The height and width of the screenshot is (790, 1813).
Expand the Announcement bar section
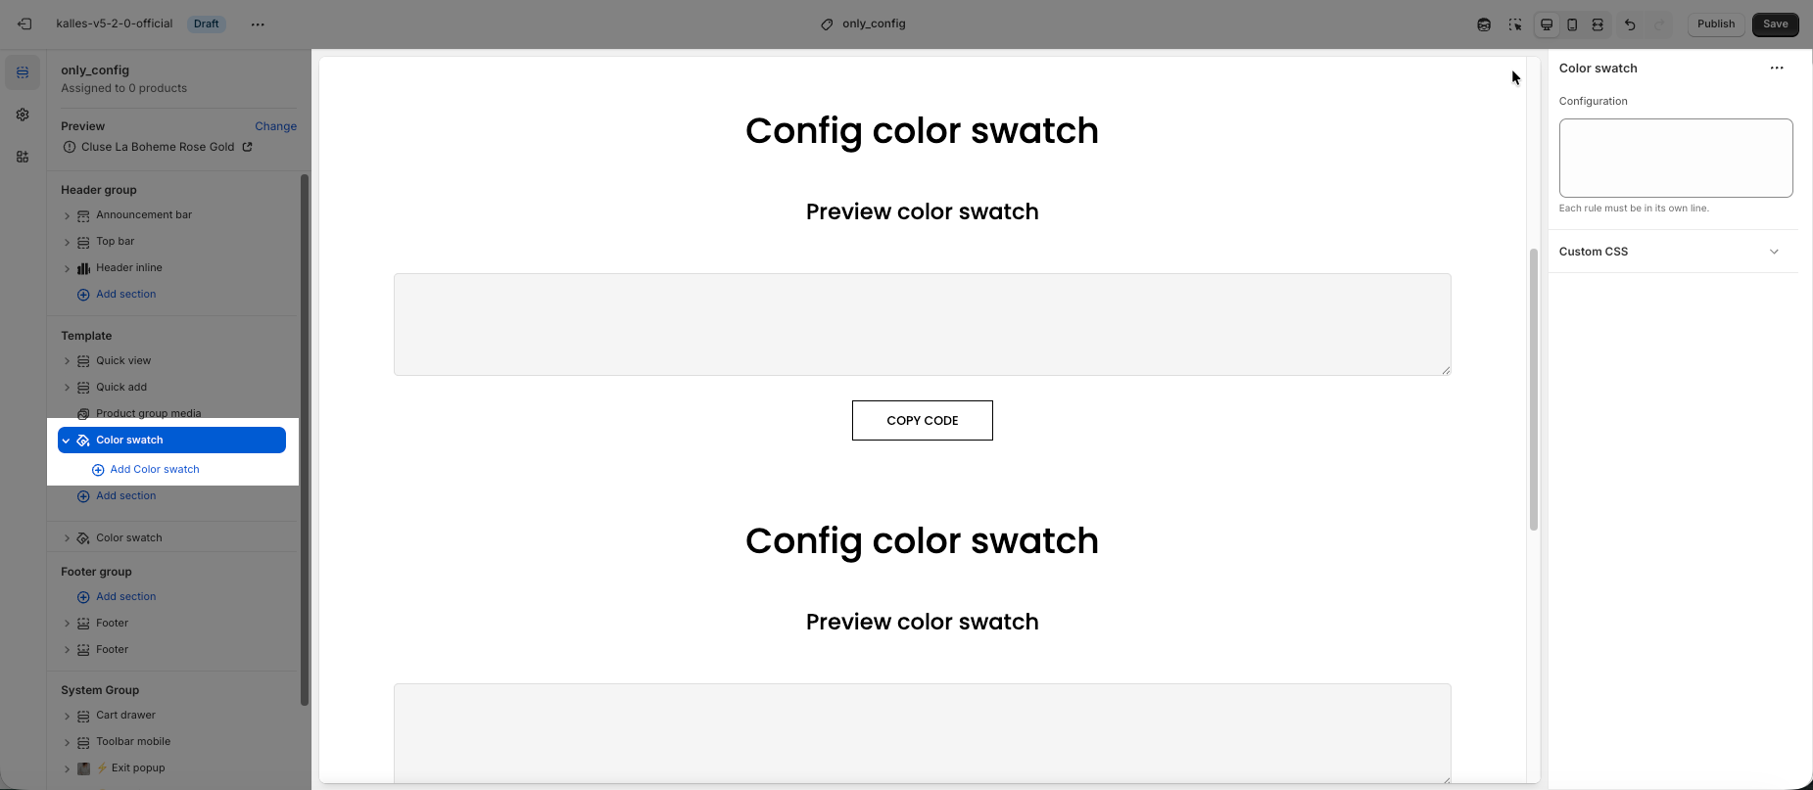[x=67, y=215]
